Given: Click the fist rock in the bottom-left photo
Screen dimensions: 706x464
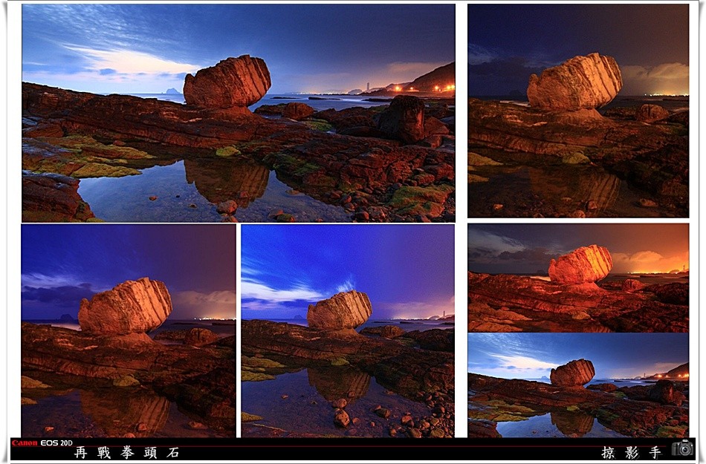Looking at the screenshot, I should 125,307.
